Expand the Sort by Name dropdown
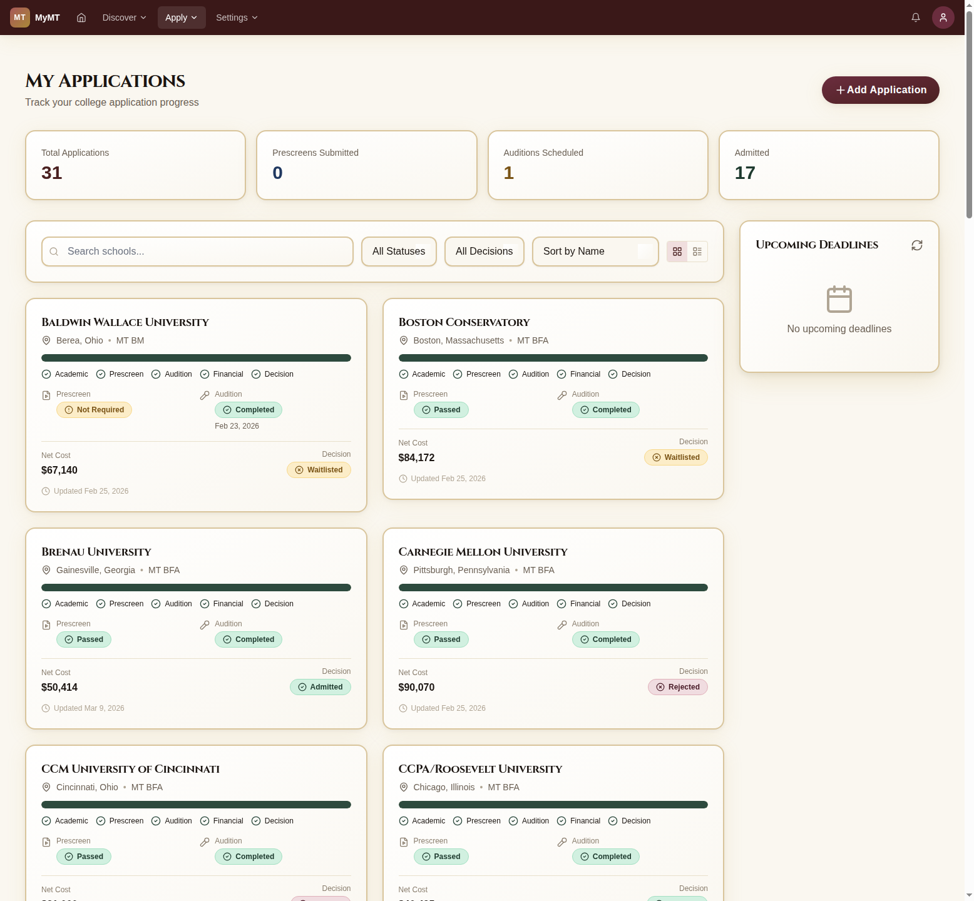 click(x=595, y=252)
